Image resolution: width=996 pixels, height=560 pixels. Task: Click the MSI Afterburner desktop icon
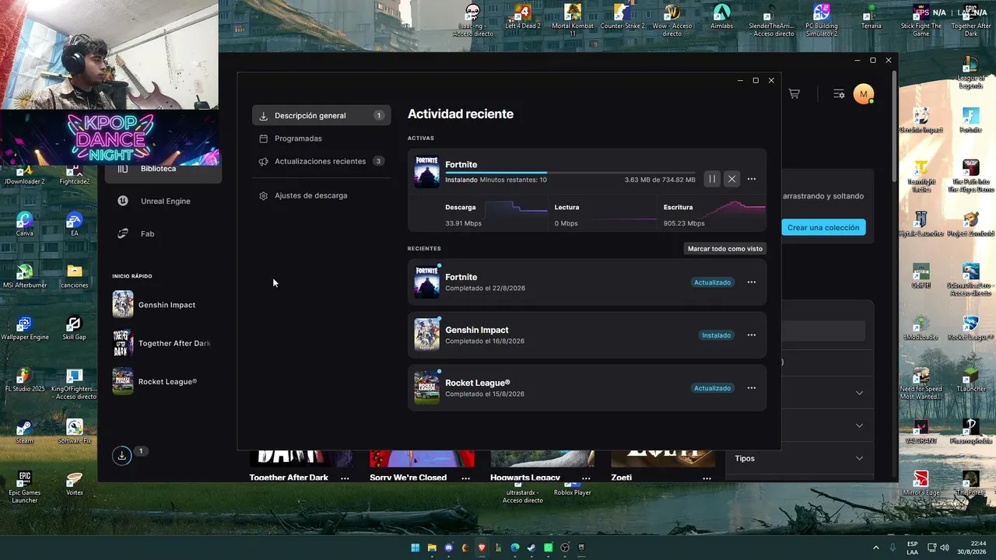tap(25, 276)
